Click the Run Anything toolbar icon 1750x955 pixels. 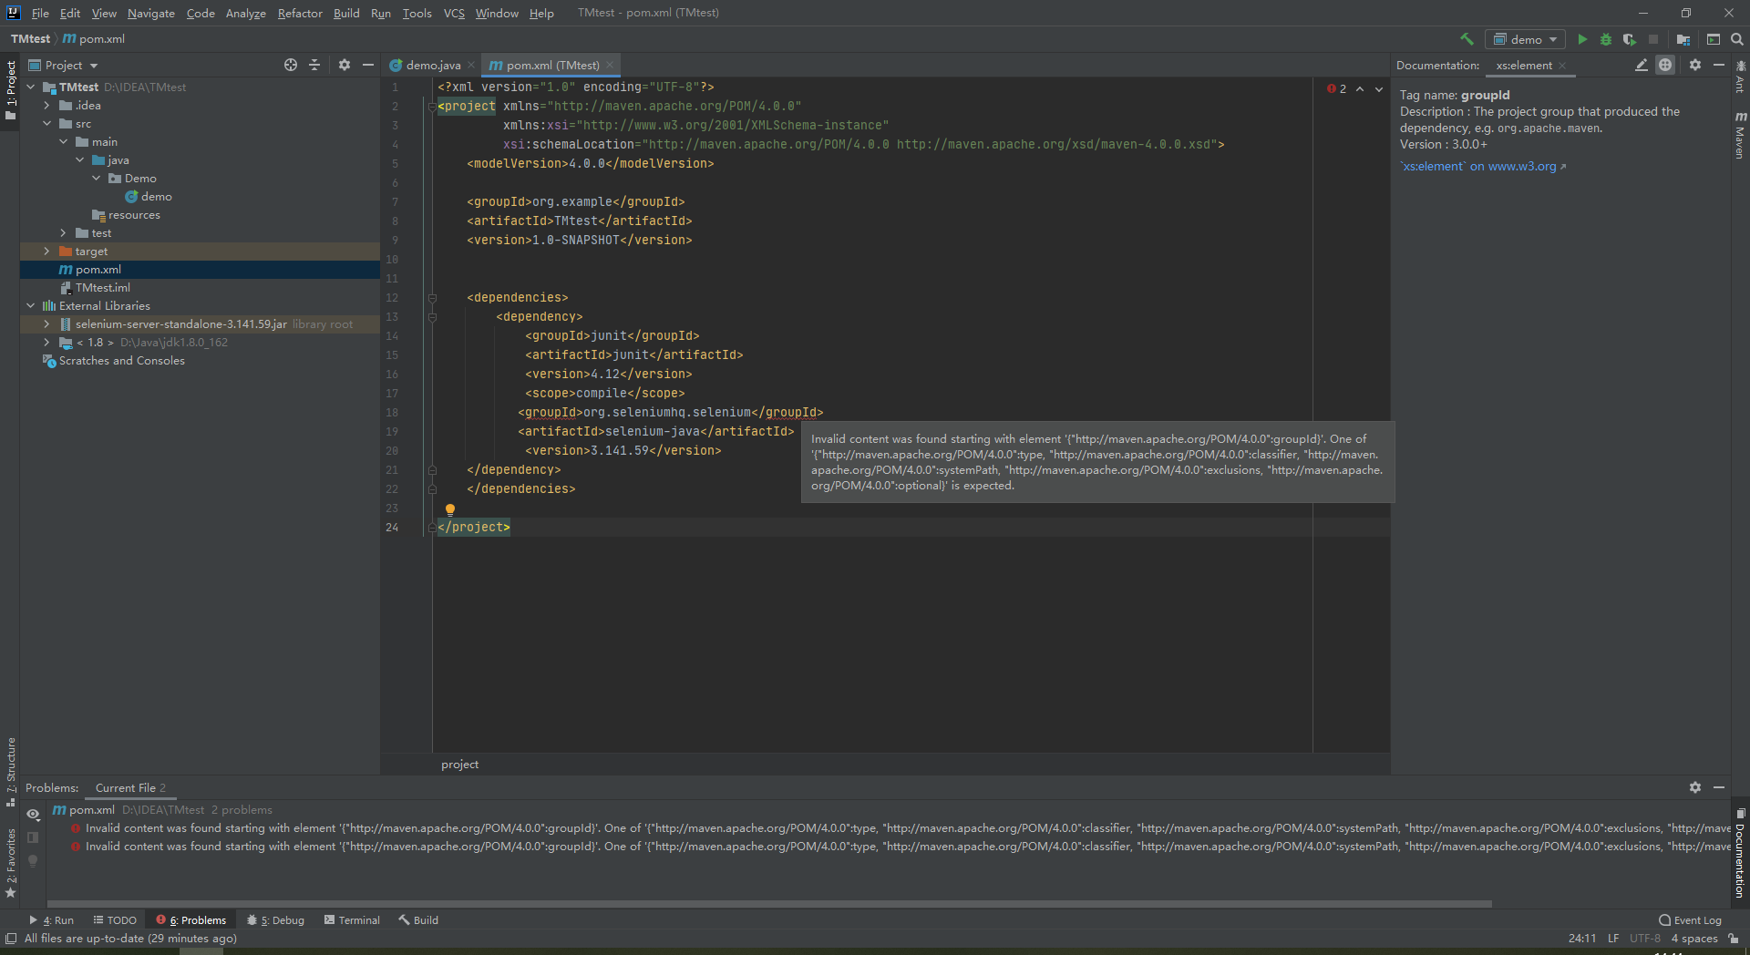[x=1714, y=39]
